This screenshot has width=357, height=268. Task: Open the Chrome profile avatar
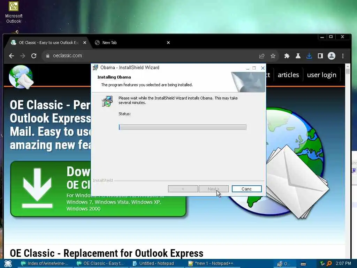tap(332, 56)
